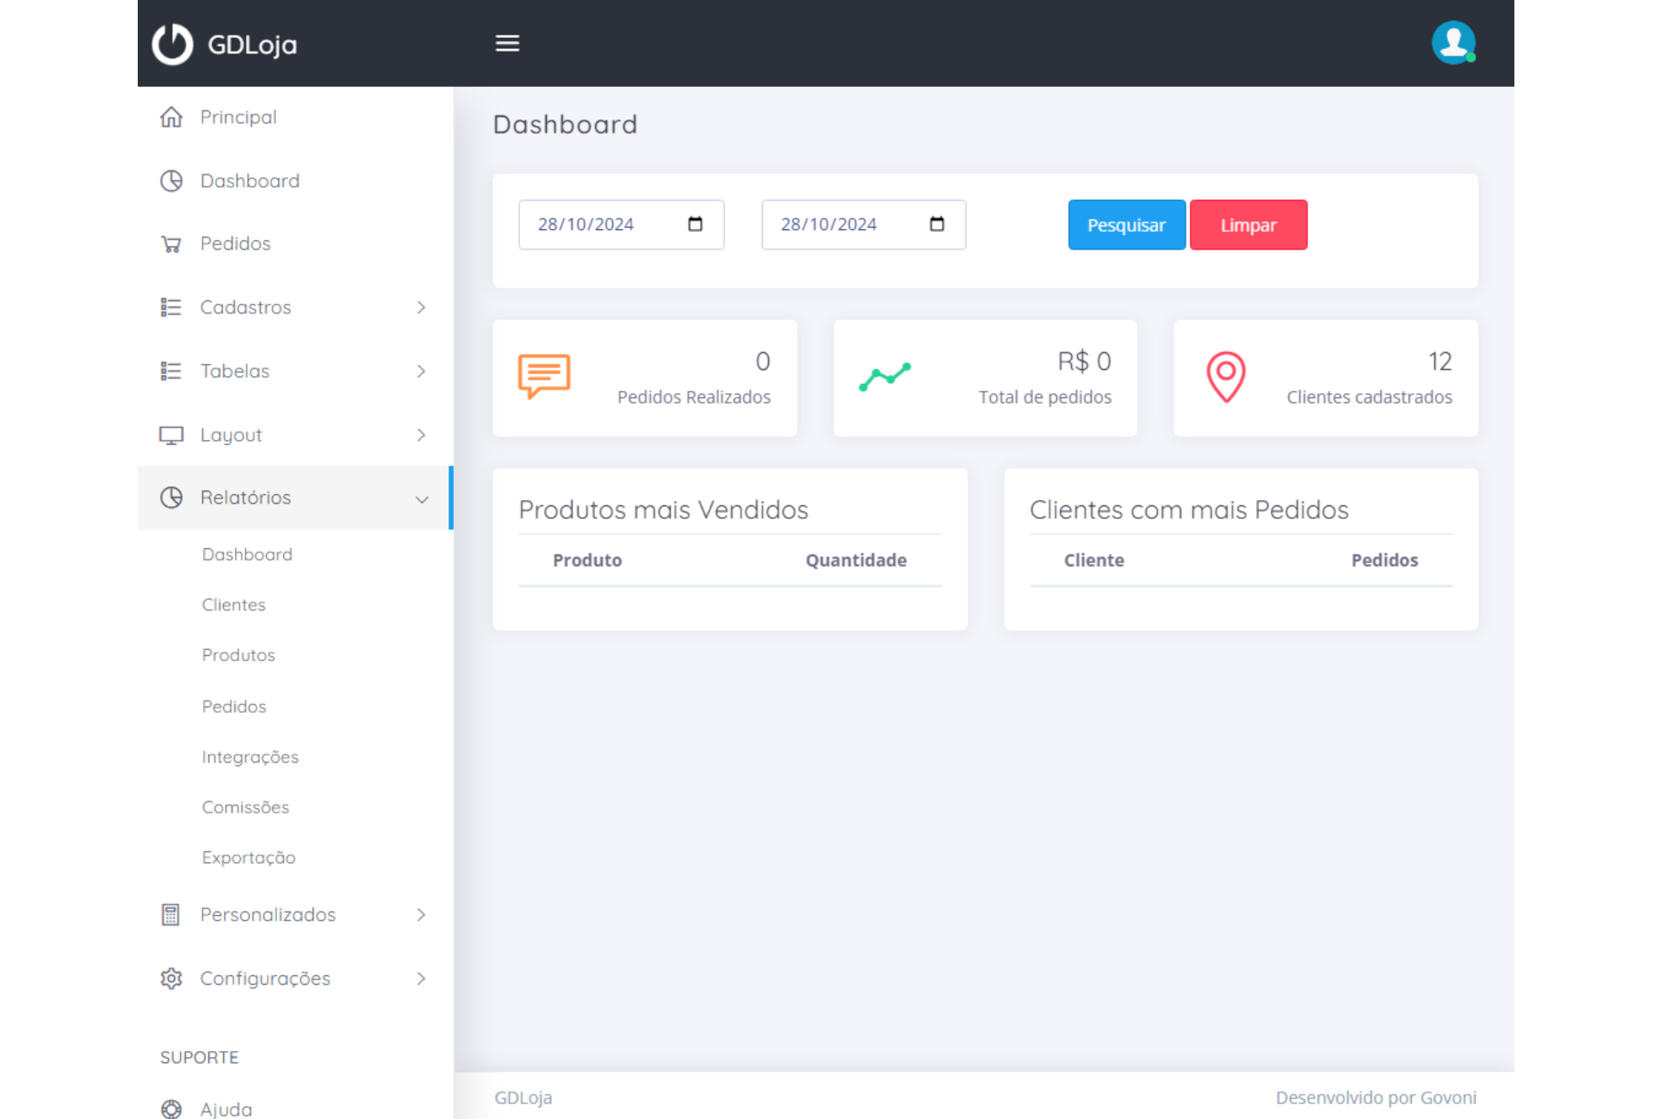
Task: Open Clientes report under Relatórios
Action: tap(233, 605)
